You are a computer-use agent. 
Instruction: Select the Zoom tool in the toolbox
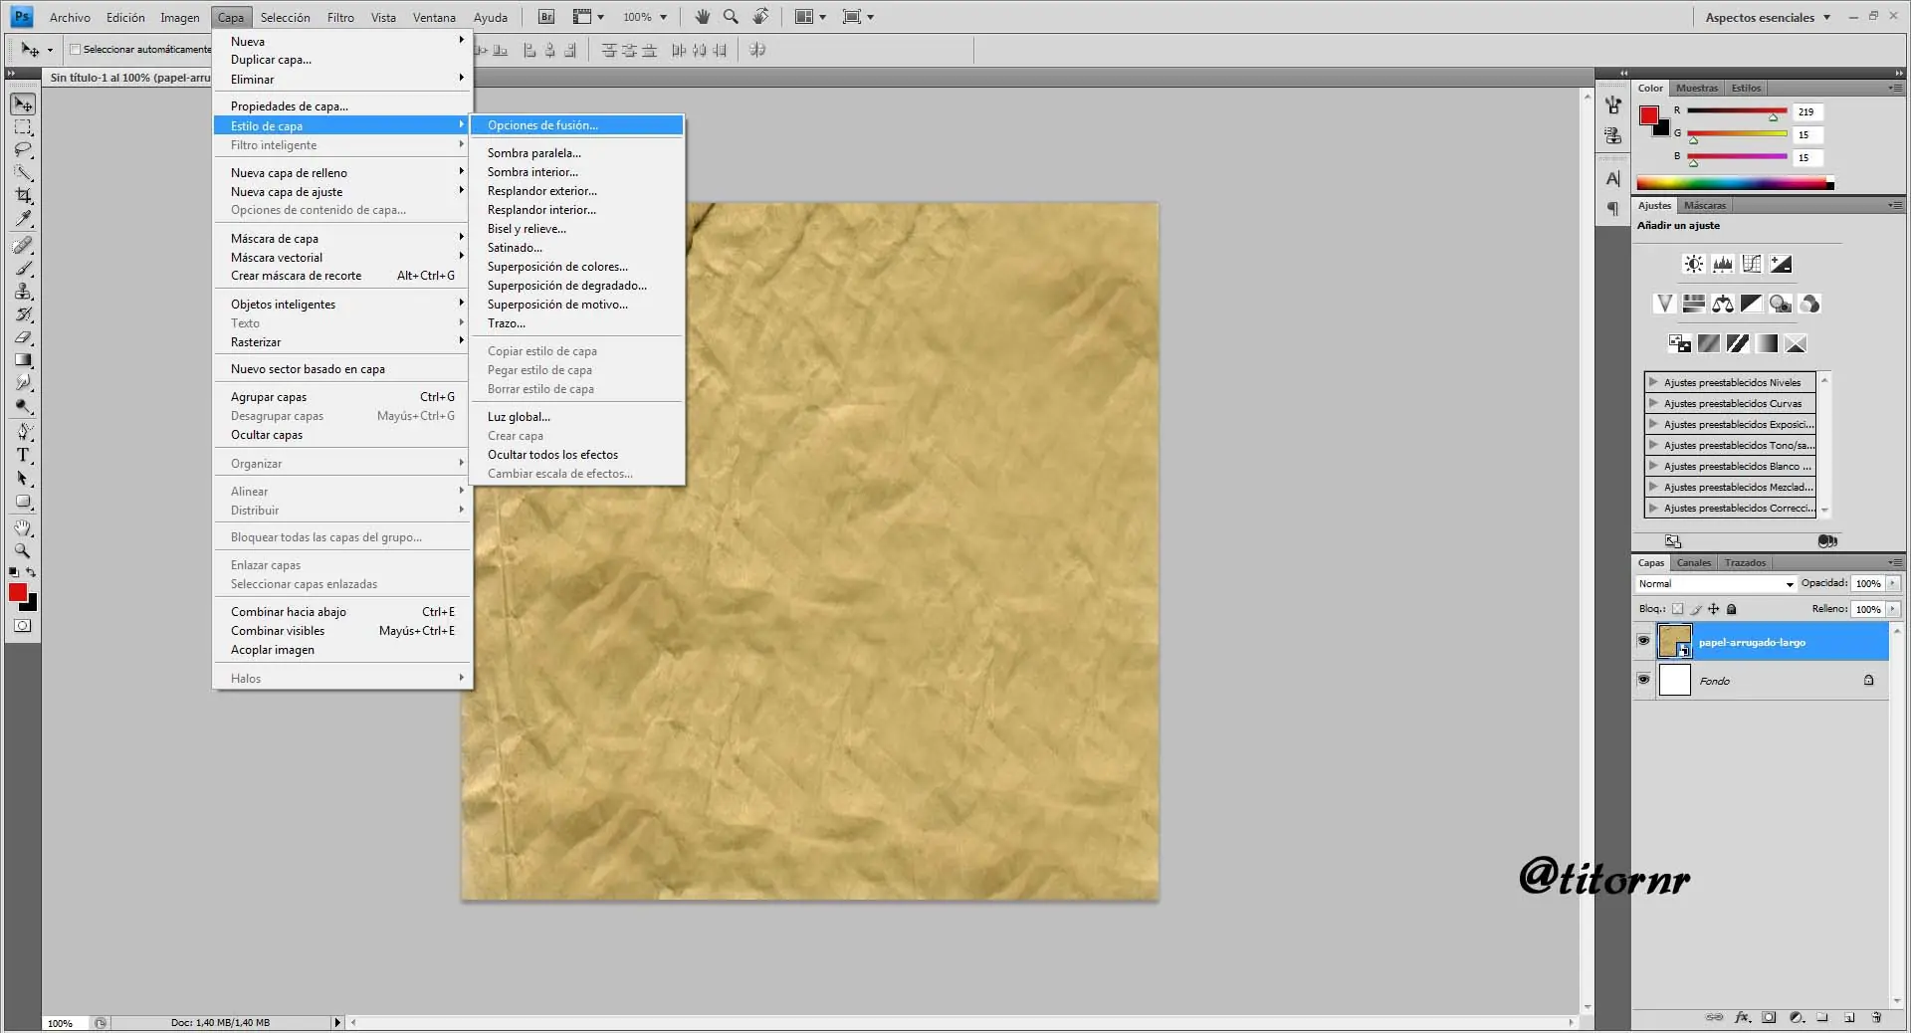pos(23,550)
